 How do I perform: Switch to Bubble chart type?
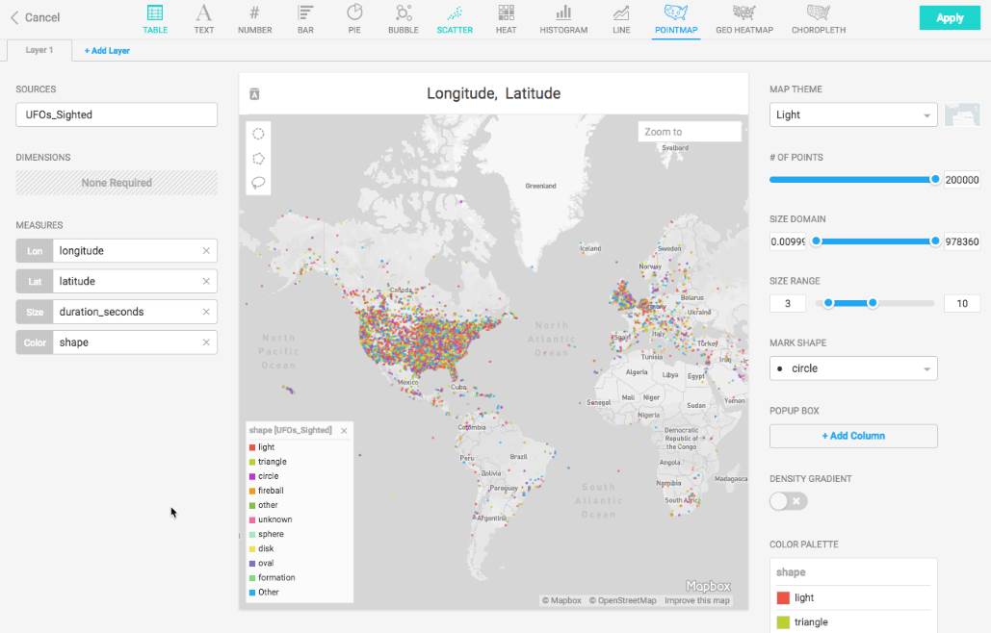point(403,18)
